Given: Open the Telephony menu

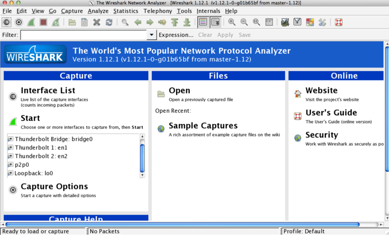Looking at the screenshot, I should pyautogui.click(x=158, y=11).
